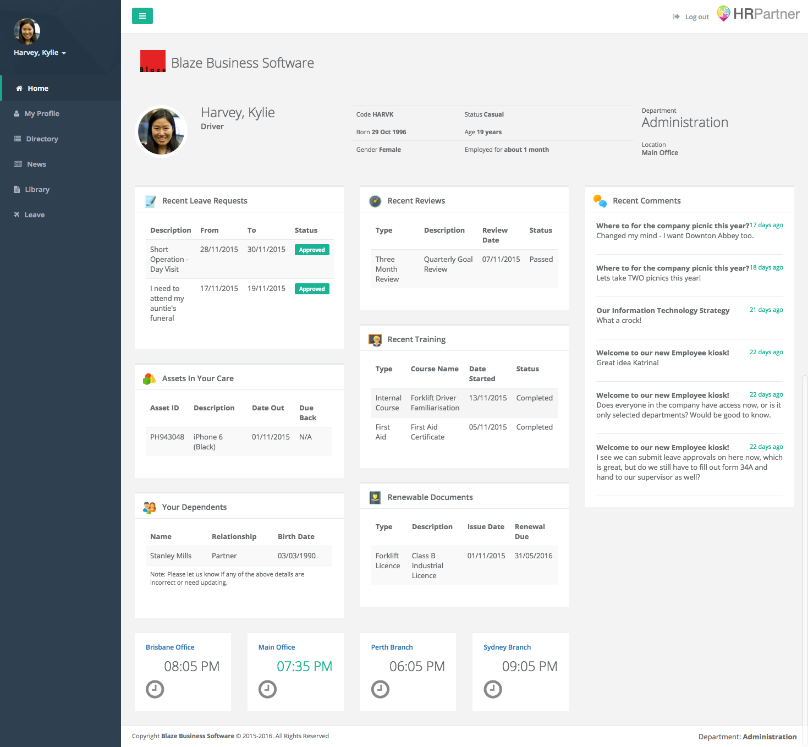Screen dimensions: 808x747
Task: Click the Forklift Licence document row
Action: (464, 565)
